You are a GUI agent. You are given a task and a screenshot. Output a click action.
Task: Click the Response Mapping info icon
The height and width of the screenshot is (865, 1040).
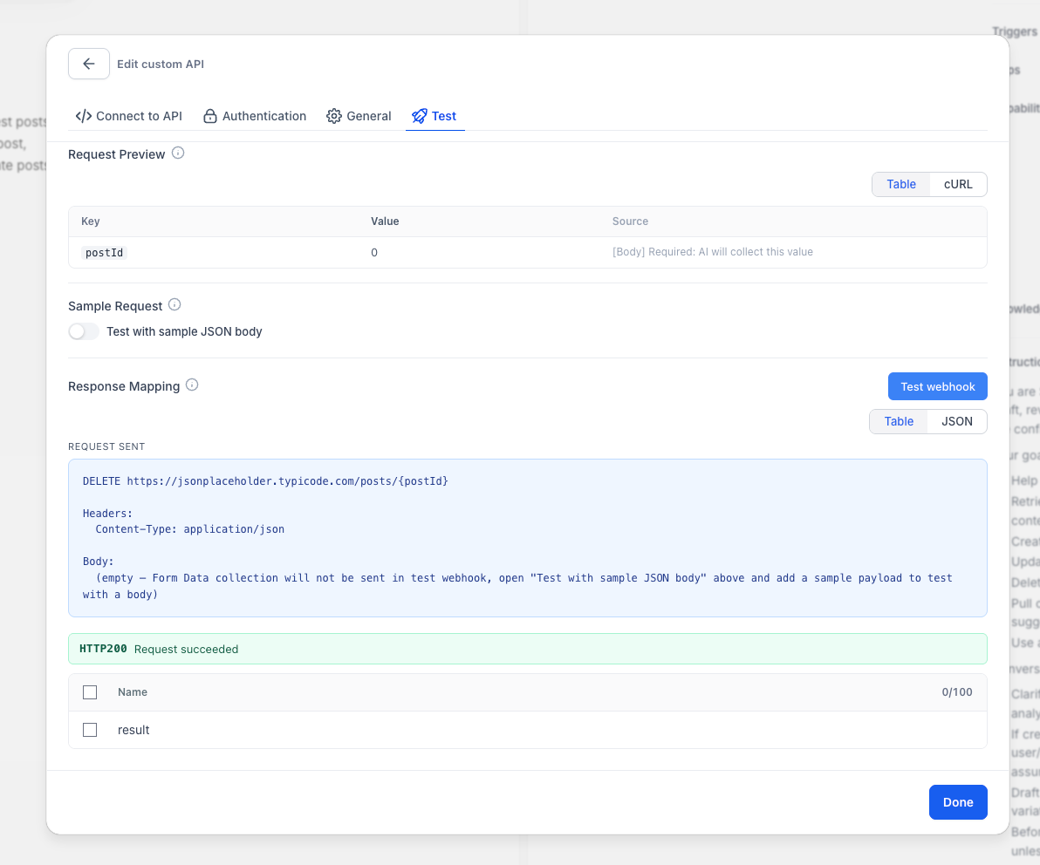pyautogui.click(x=192, y=385)
